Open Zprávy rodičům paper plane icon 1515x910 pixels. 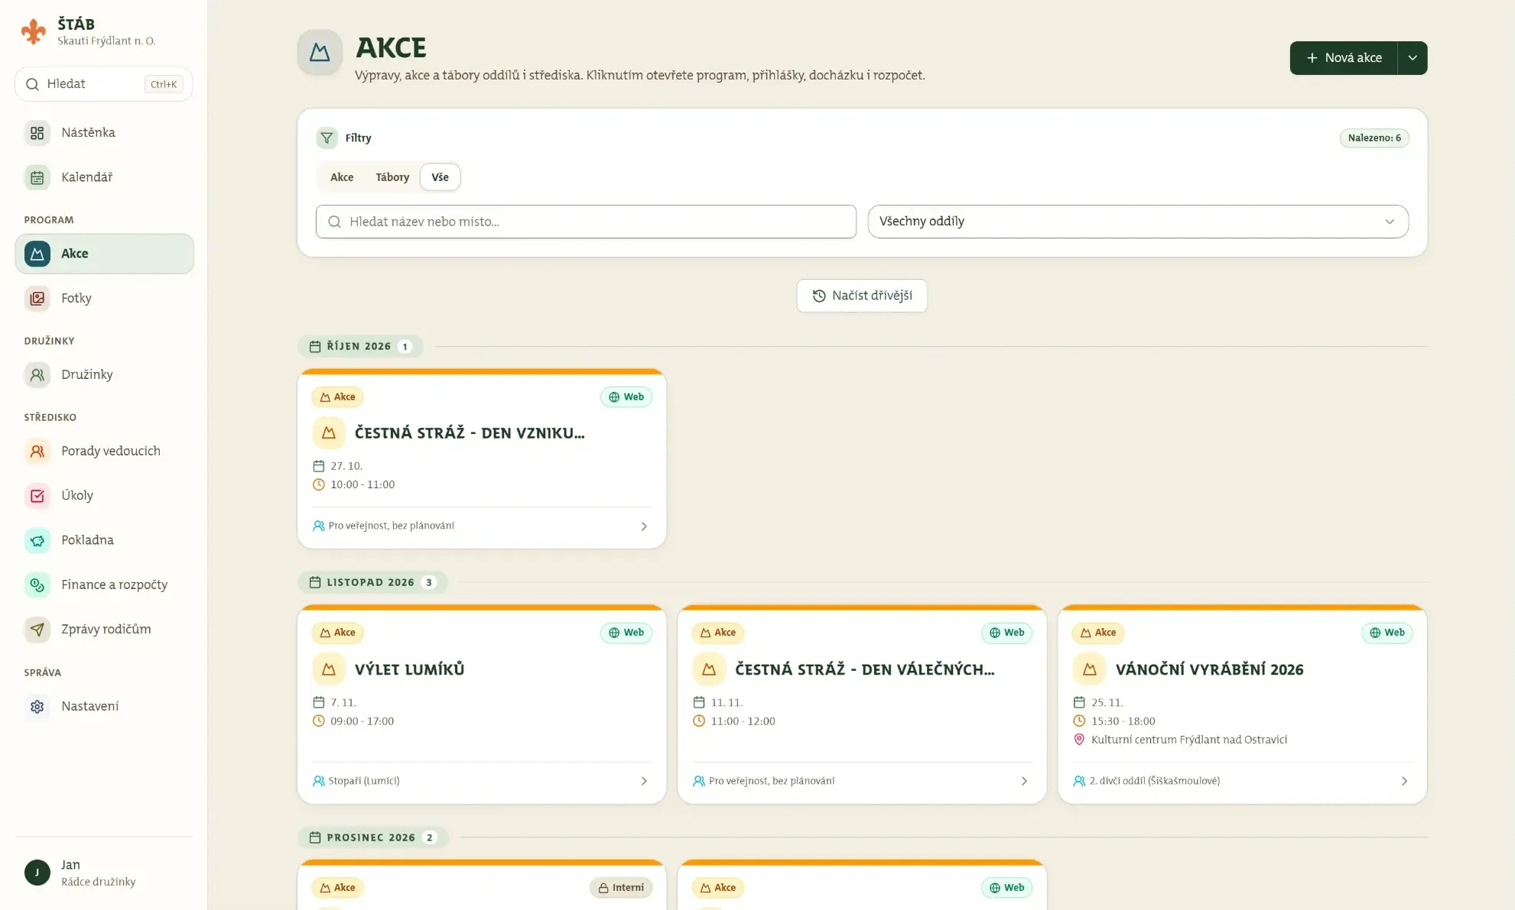(x=37, y=630)
